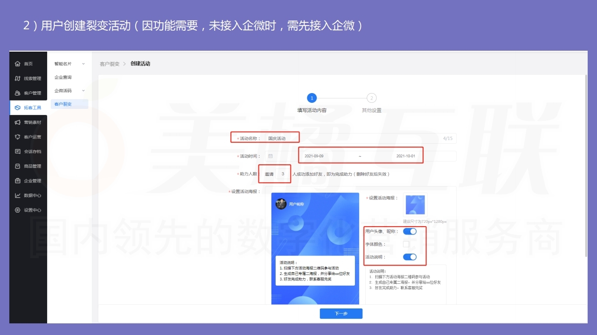
Task: Go back via 客户裂变 breadcrumb
Action: pyautogui.click(x=110, y=64)
